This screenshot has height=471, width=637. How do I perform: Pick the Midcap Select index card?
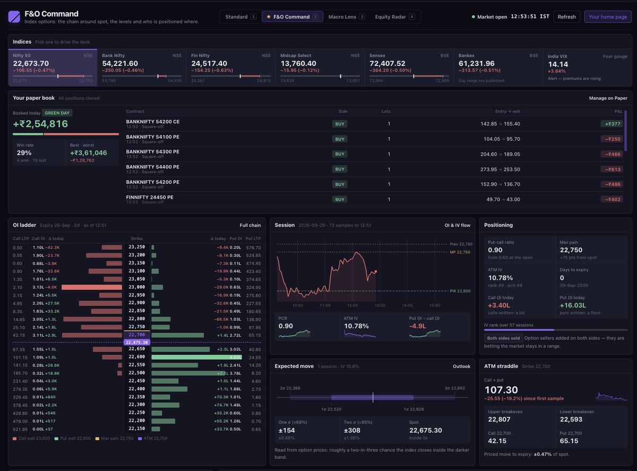tap(320, 68)
